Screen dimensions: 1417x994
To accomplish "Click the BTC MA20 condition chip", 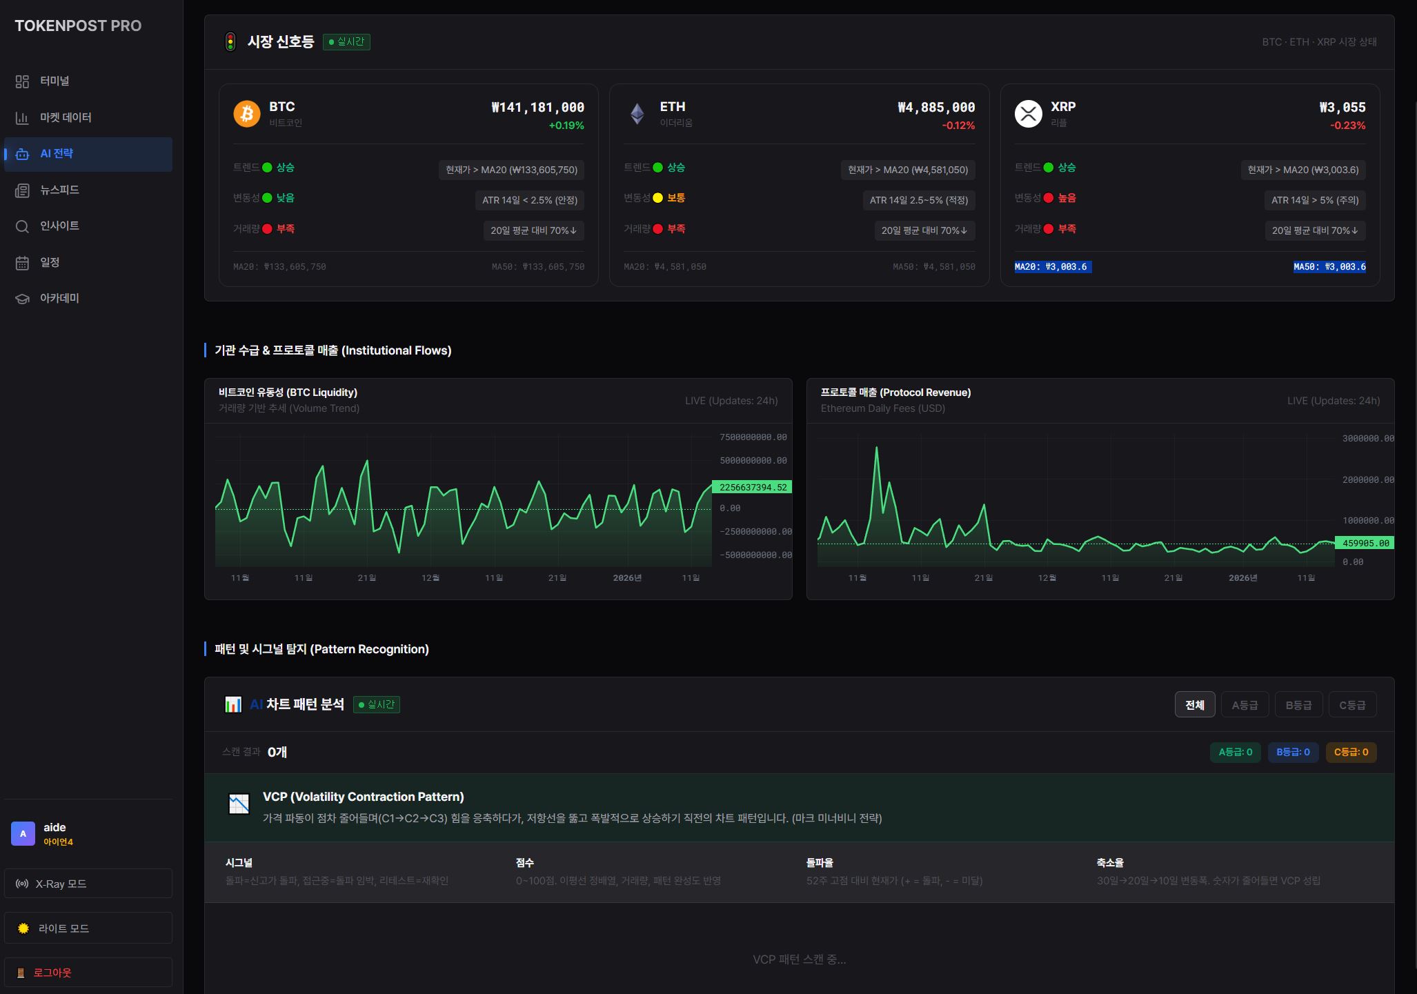I will pos(511,170).
